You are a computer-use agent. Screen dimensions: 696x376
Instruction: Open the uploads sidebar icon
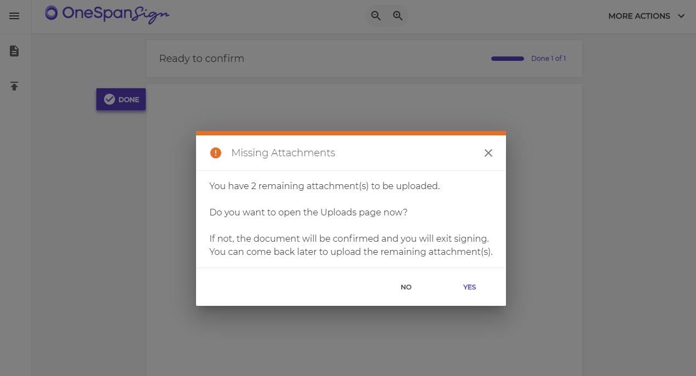pyautogui.click(x=14, y=86)
